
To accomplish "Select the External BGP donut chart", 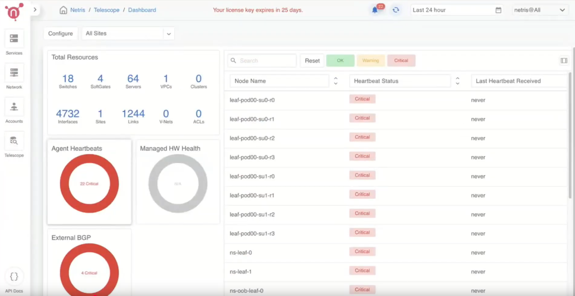I will (x=89, y=269).
